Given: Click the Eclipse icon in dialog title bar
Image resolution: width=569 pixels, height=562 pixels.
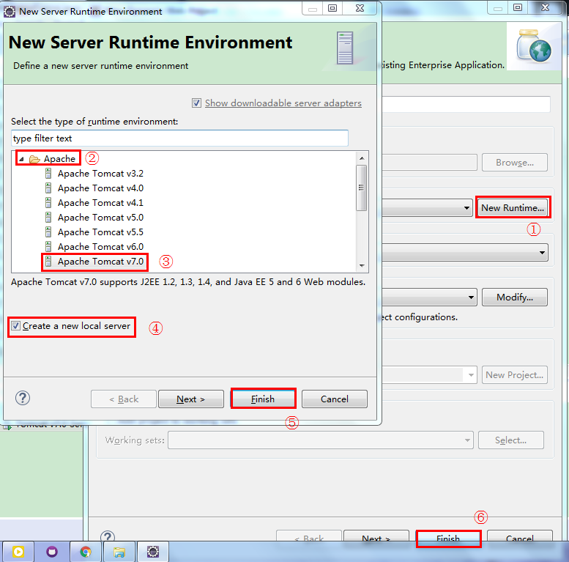Looking at the screenshot, I should (x=9, y=12).
